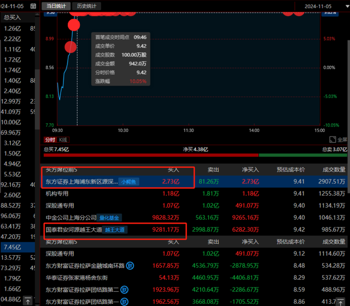Image resolution: width=350 pixels, height=306 pixels.
Task: Switch chart to 分时 intraday mode
Action: (50, 140)
